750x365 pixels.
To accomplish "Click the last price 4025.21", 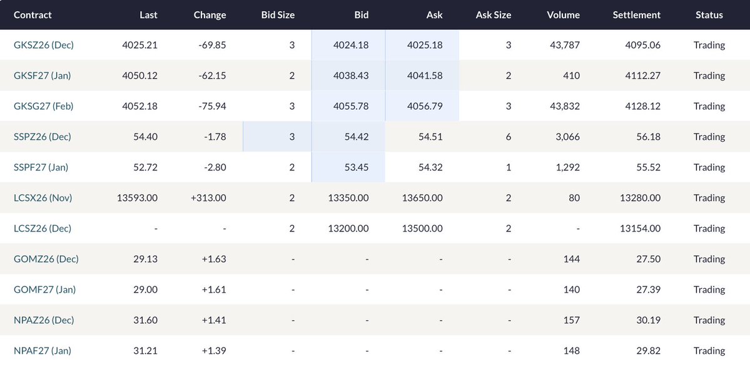I will click(x=139, y=45).
